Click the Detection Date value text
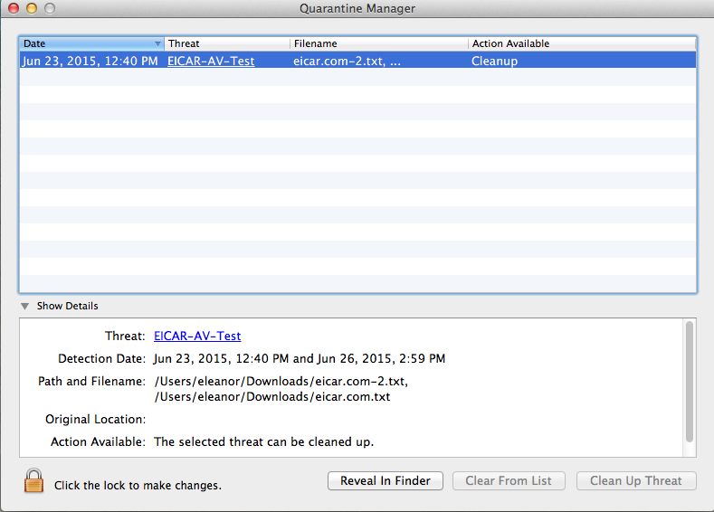Viewport: 714px width, 512px height. pyautogui.click(x=300, y=358)
